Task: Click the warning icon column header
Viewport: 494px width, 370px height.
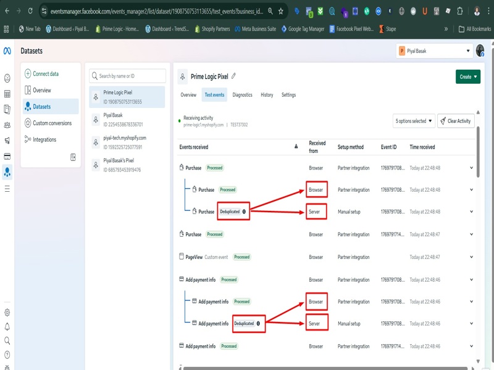Action: click(296, 146)
